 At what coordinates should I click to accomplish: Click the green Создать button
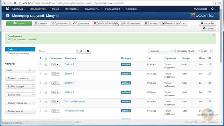19,23
